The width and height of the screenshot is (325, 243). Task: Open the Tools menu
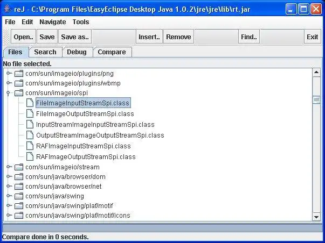[x=81, y=22]
